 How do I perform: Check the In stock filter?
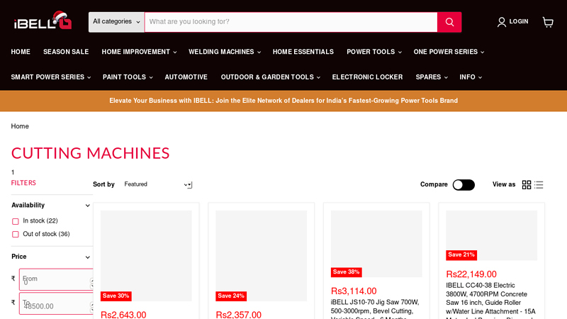(x=16, y=221)
